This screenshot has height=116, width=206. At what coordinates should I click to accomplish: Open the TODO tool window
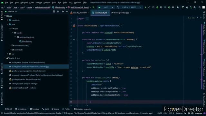pyautogui.click(x=8, y=109)
